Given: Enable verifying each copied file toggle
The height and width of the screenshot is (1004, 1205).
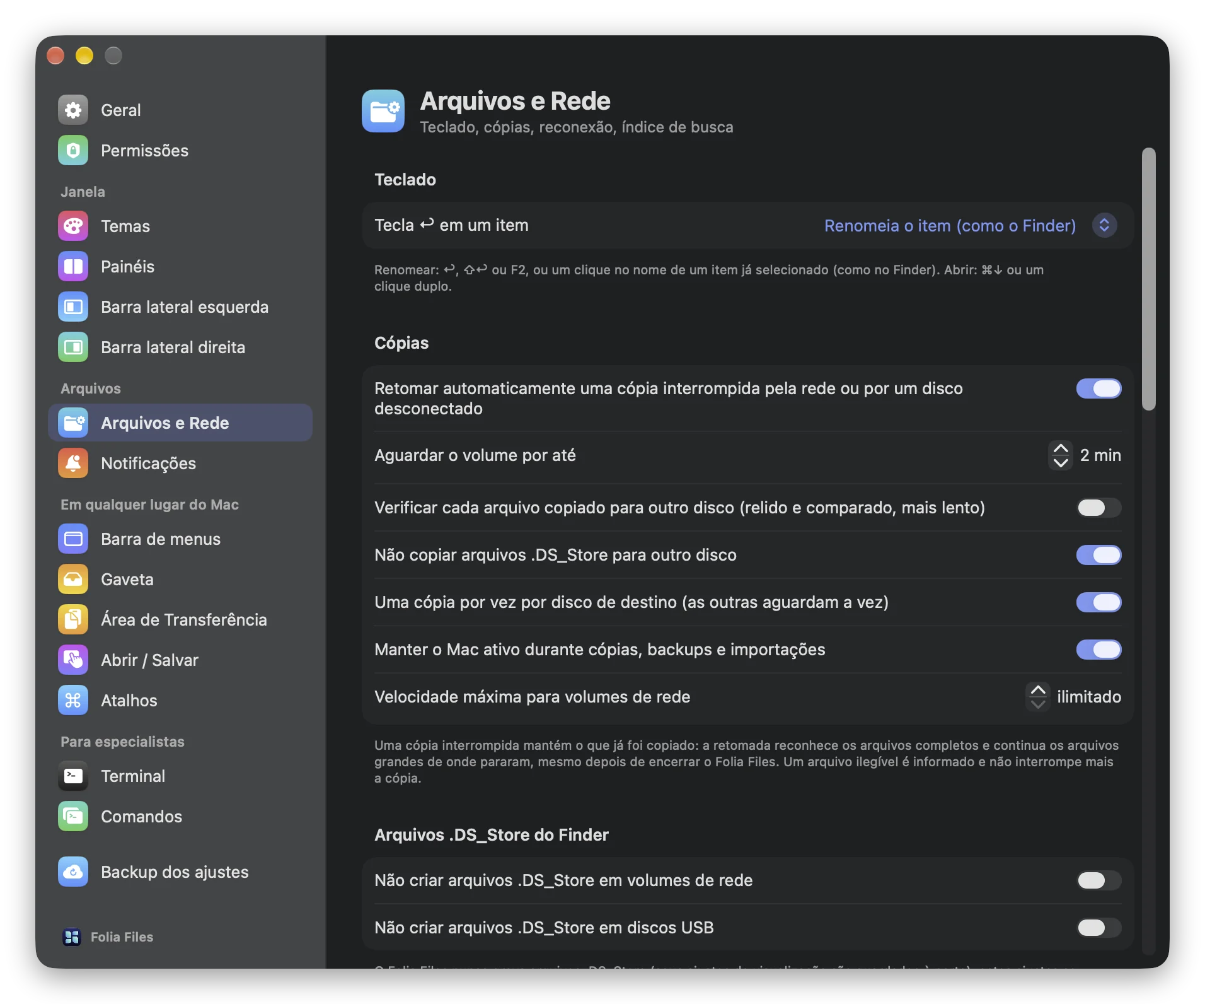Looking at the screenshot, I should coord(1098,508).
